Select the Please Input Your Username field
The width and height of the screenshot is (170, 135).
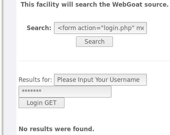coord(100,80)
